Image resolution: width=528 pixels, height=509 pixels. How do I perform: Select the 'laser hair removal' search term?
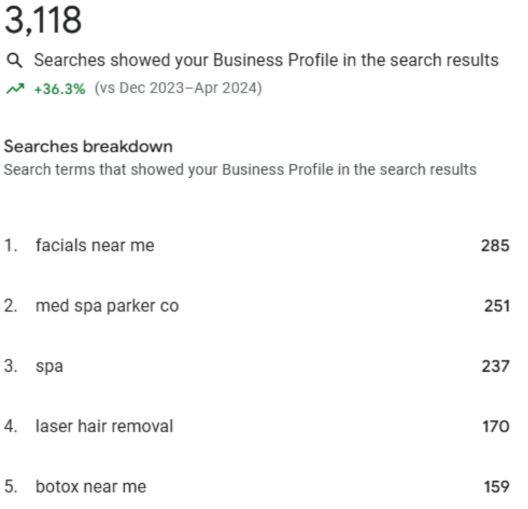pyautogui.click(x=105, y=426)
